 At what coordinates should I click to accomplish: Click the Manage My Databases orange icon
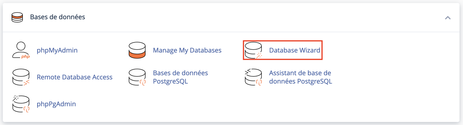pos(137,50)
